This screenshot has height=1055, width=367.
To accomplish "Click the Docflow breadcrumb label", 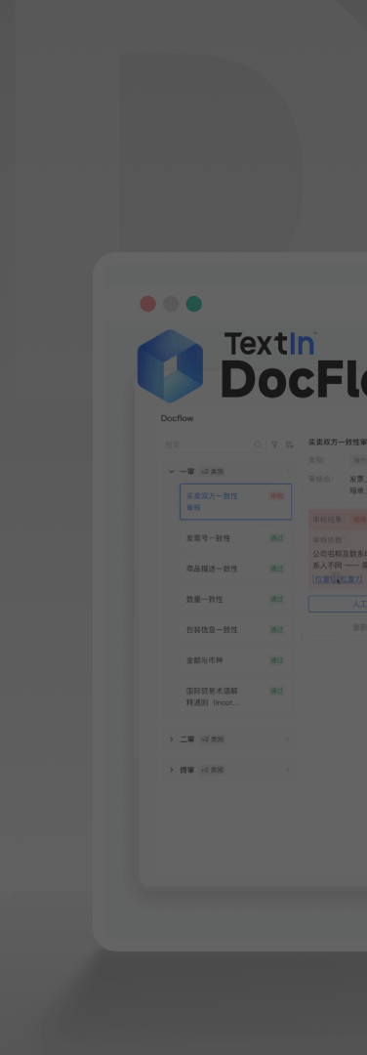I will tap(177, 418).
